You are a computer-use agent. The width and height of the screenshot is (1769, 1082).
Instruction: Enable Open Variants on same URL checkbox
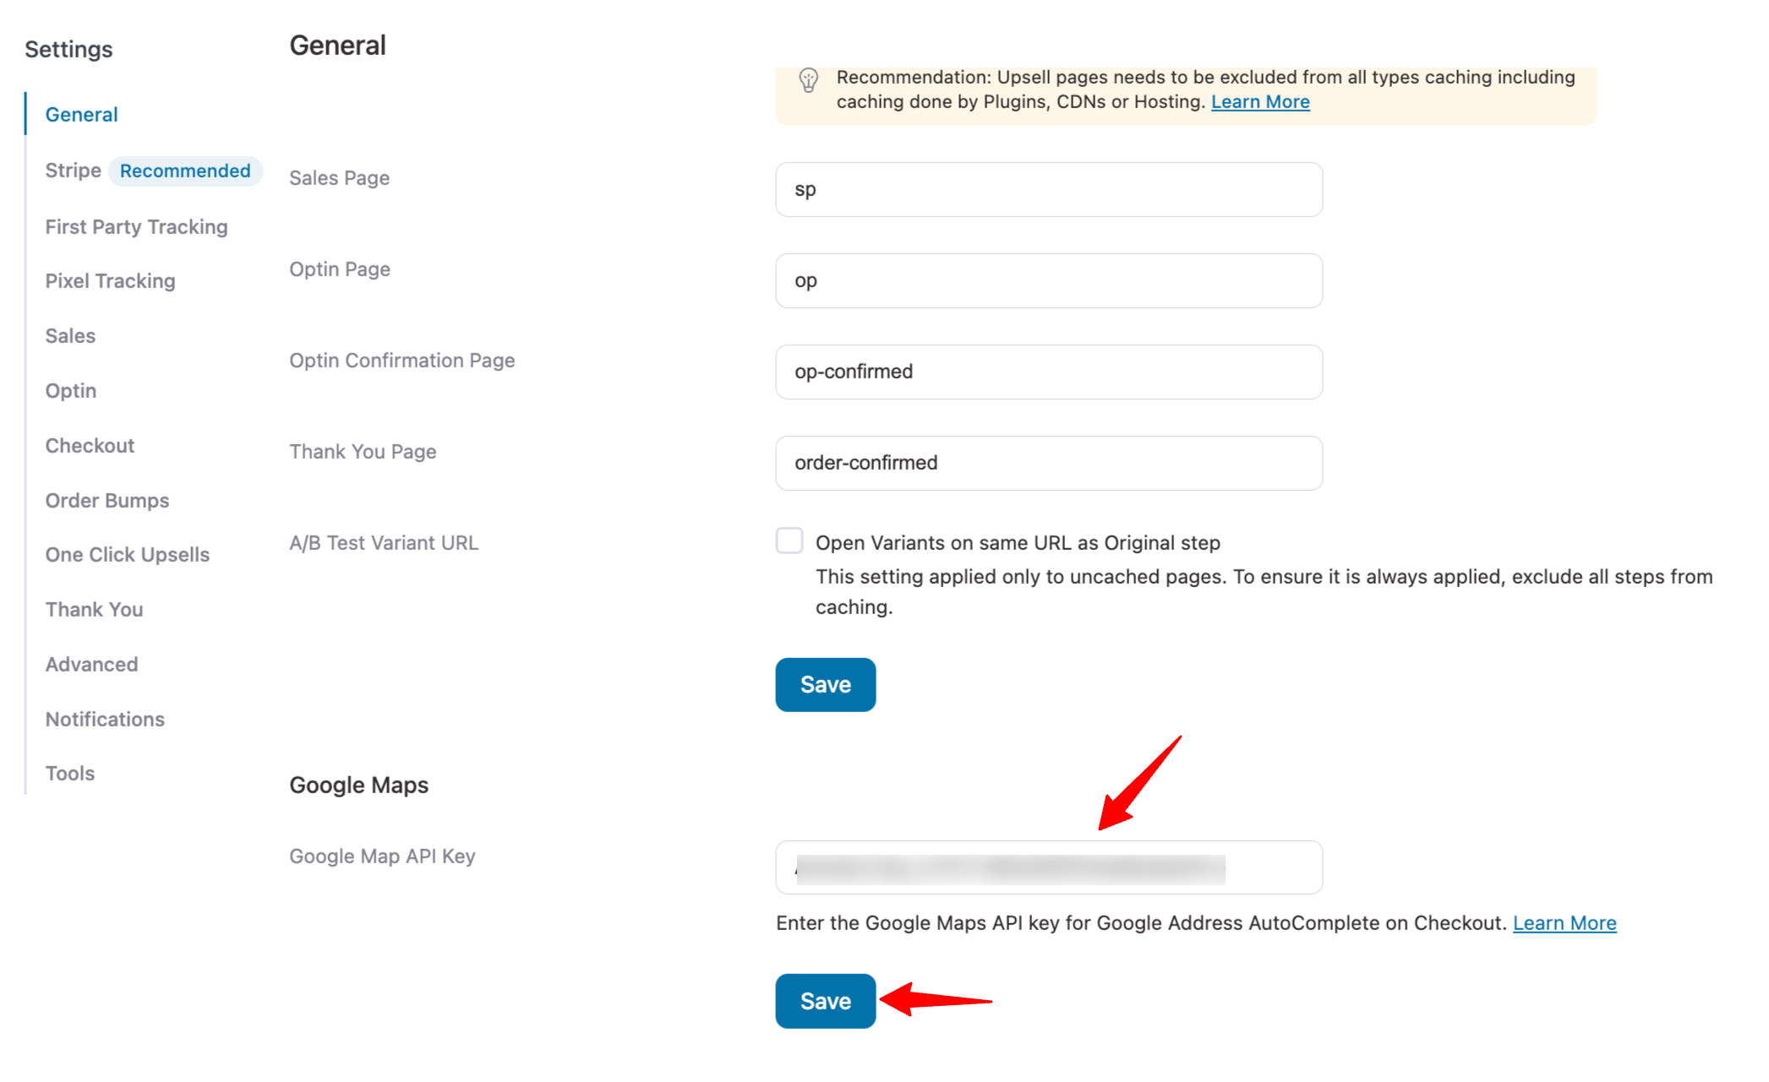click(789, 541)
